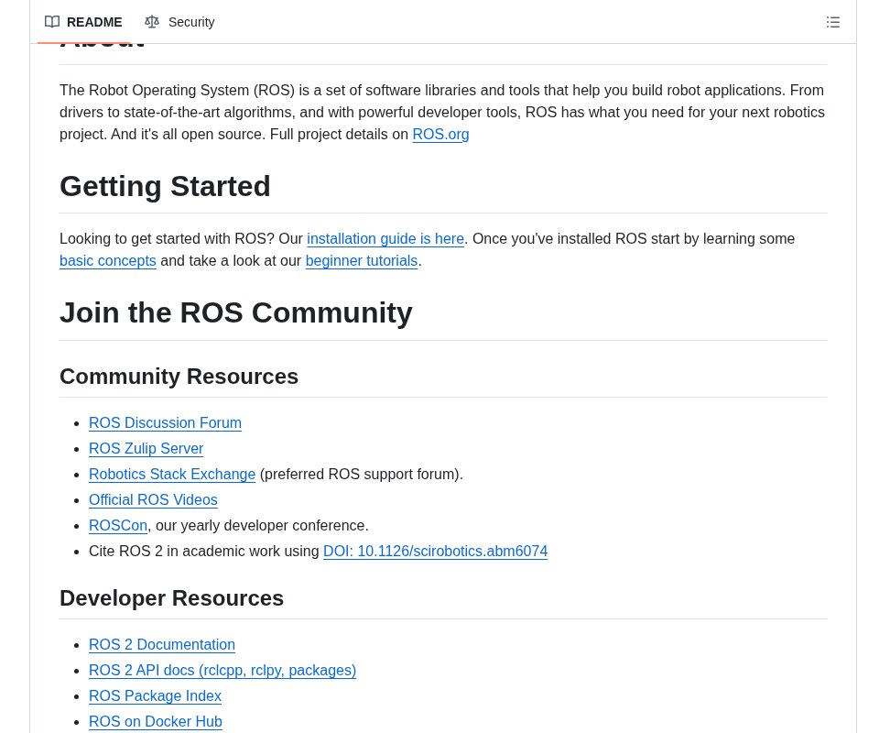Open the Official ROS Videos link
Screen dimensions: 879x733
tap(153, 499)
